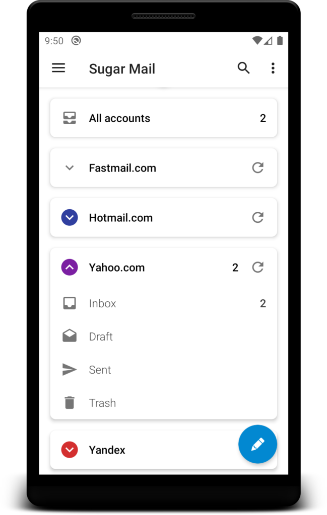The height and width of the screenshot is (515, 327).
Task: Select the All accounts inbox icon
Action: click(x=69, y=118)
